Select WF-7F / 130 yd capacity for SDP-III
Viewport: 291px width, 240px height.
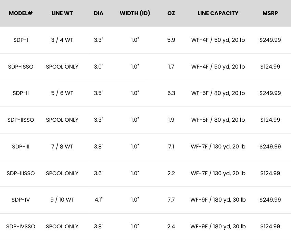click(x=218, y=146)
